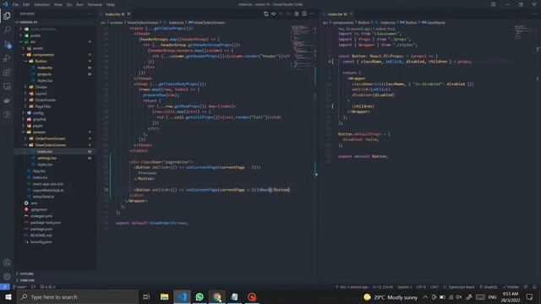
Task: Open the Explorer panel's more actions menu
Action: pos(90,14)
